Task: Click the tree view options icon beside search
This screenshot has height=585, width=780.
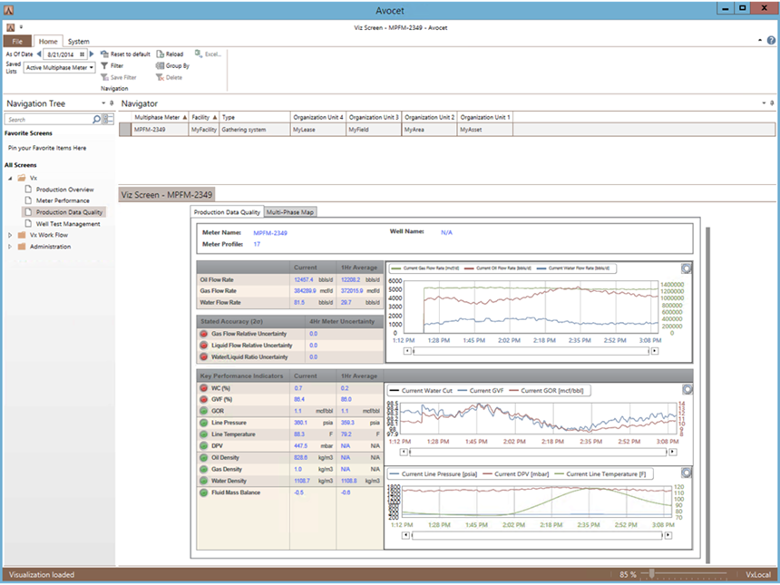Action: [109, 119]
